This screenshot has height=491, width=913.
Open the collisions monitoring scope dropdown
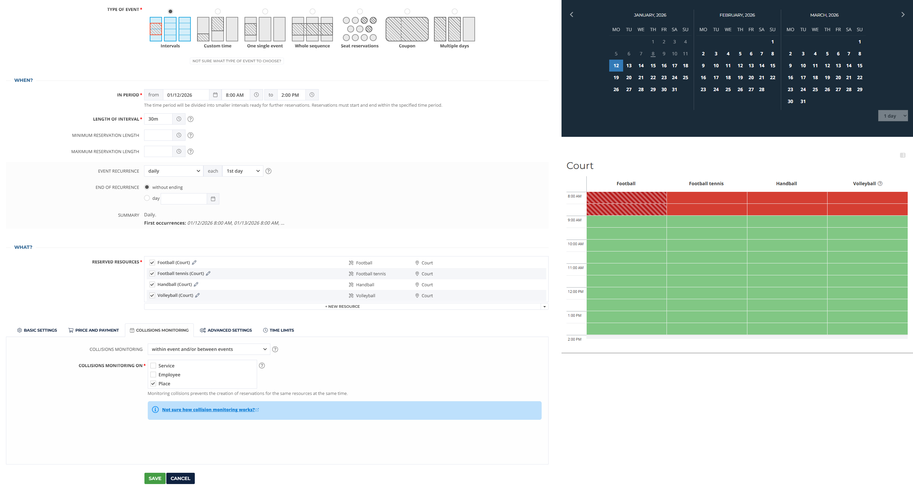tap(209, 349)
